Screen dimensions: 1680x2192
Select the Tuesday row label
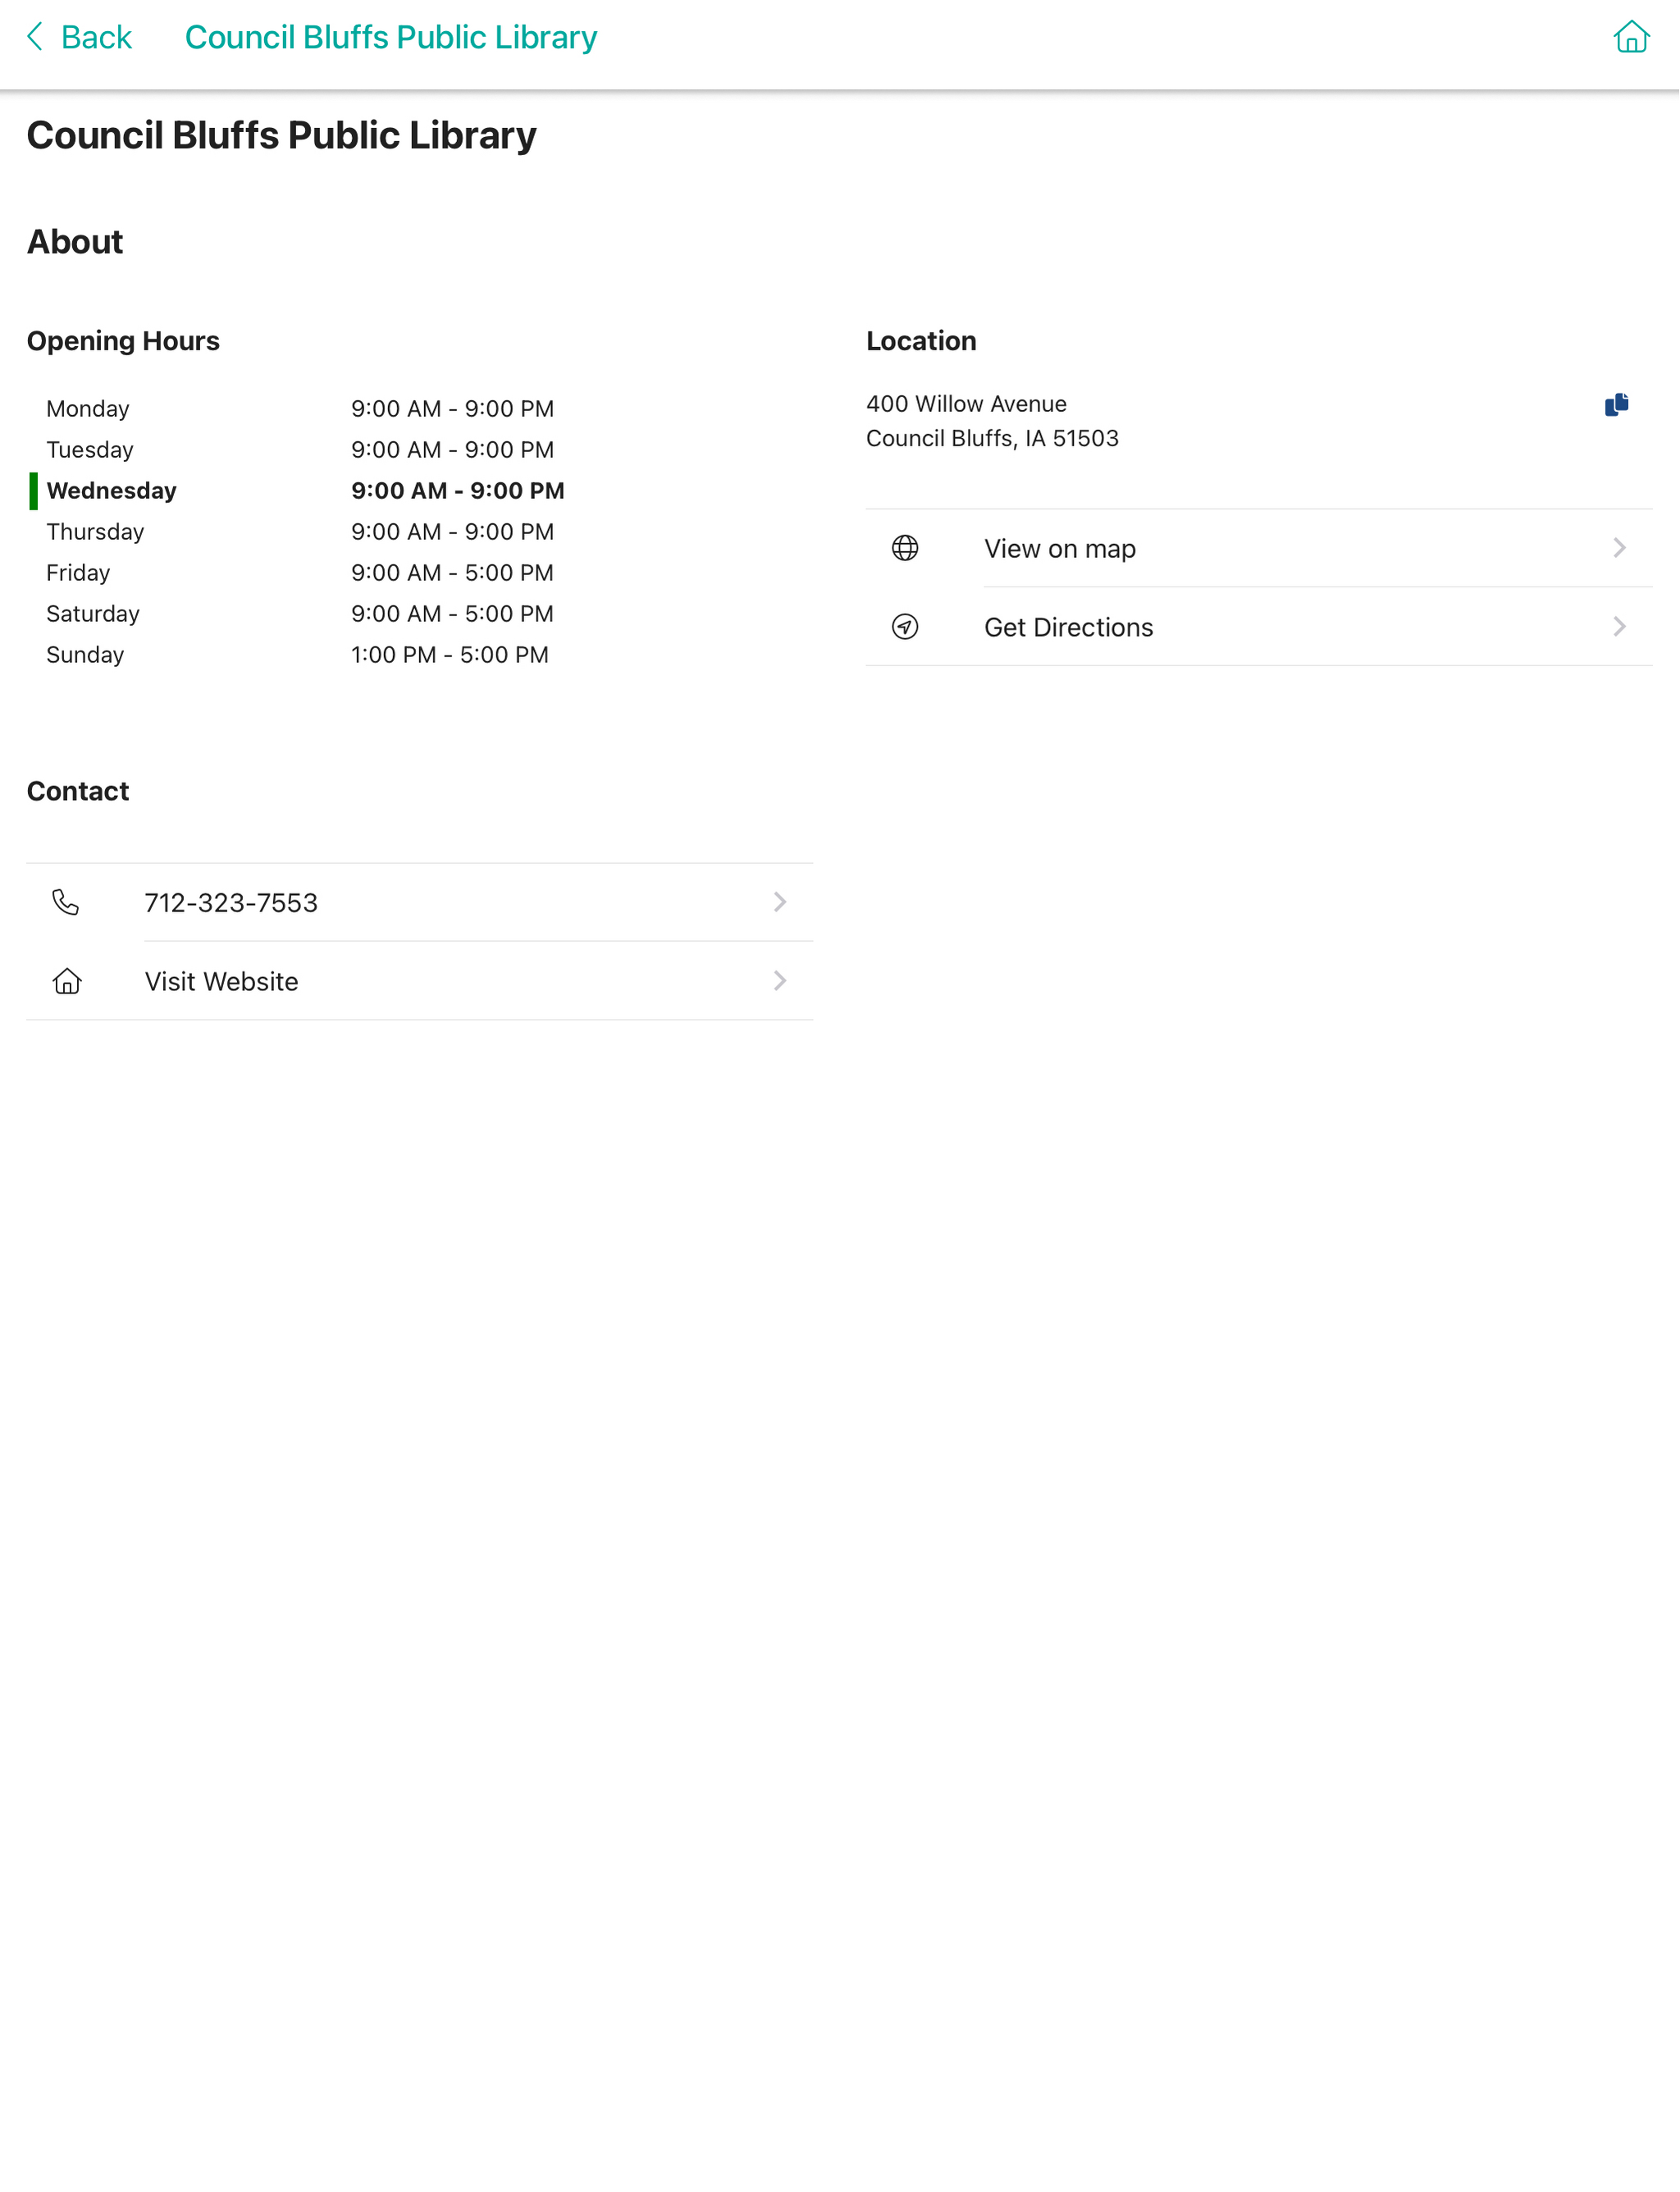[x=90, y=450]
